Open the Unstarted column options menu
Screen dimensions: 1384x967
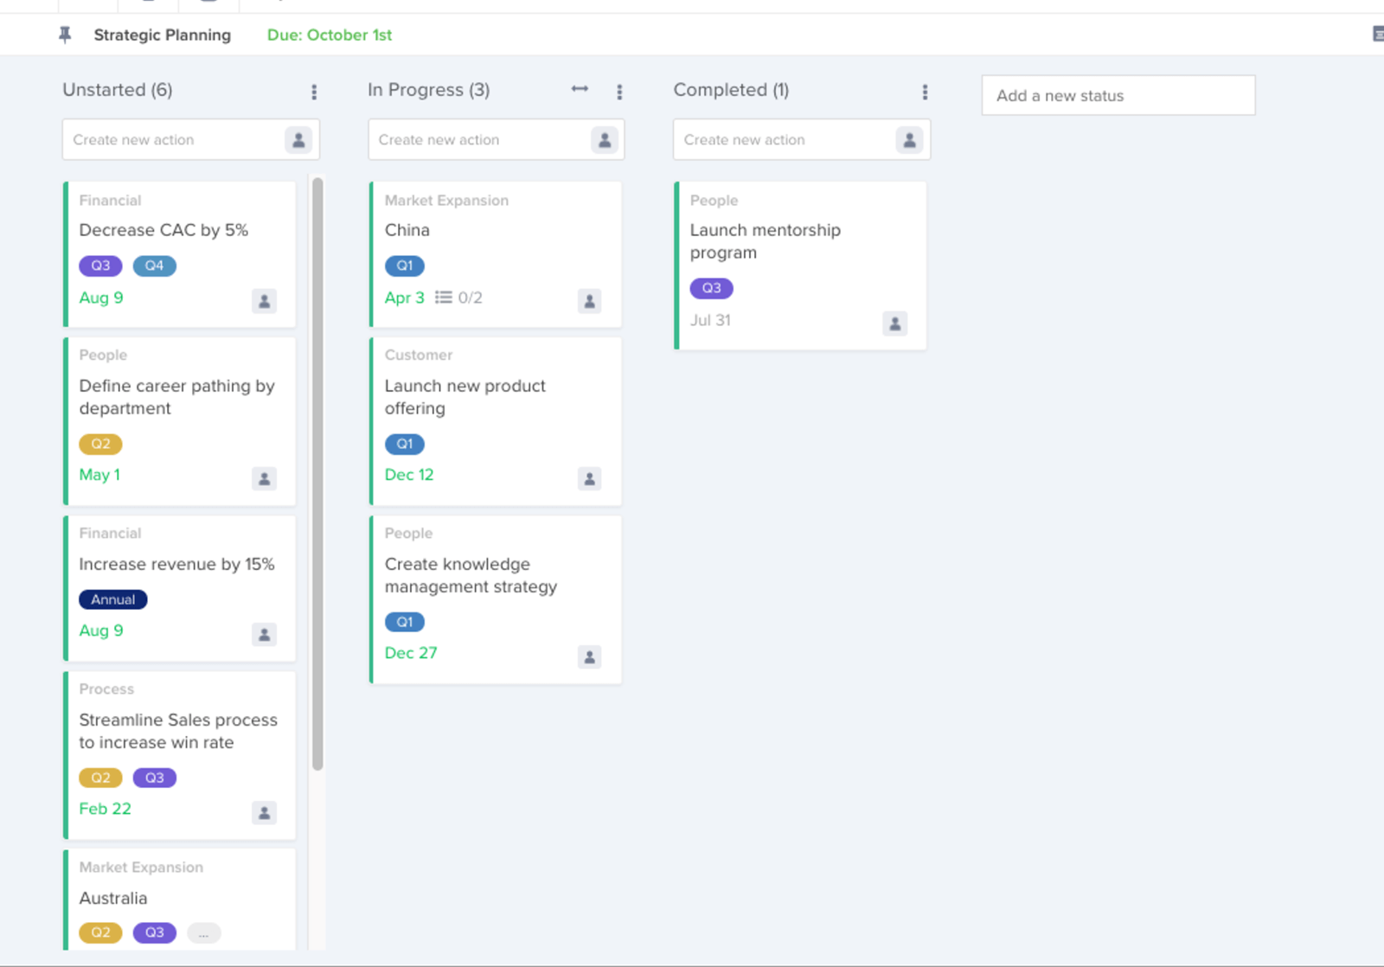314,91
